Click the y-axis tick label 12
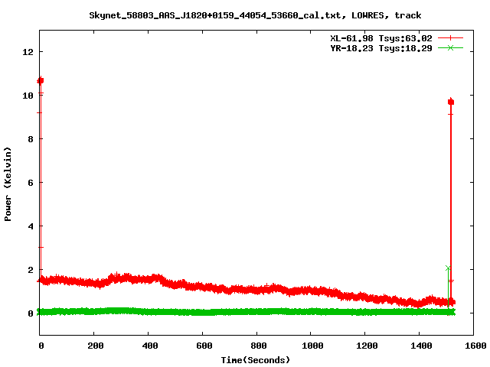The height and width of the screenshot is (367, 490). coord(28,52)
